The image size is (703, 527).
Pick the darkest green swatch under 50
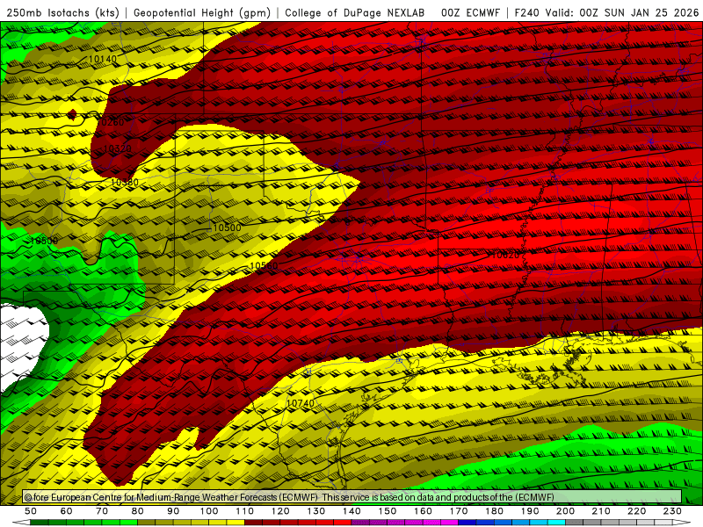pos(40,523)
